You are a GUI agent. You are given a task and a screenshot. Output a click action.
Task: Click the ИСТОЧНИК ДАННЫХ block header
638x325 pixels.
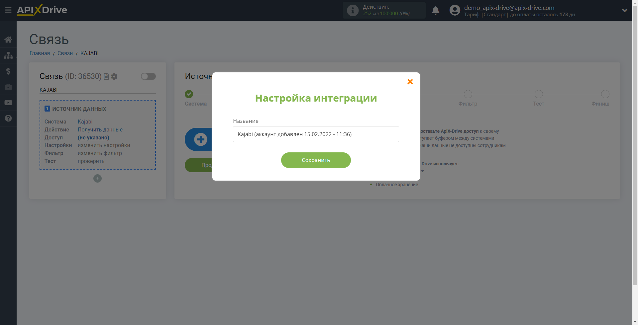(x=79, y=109)
